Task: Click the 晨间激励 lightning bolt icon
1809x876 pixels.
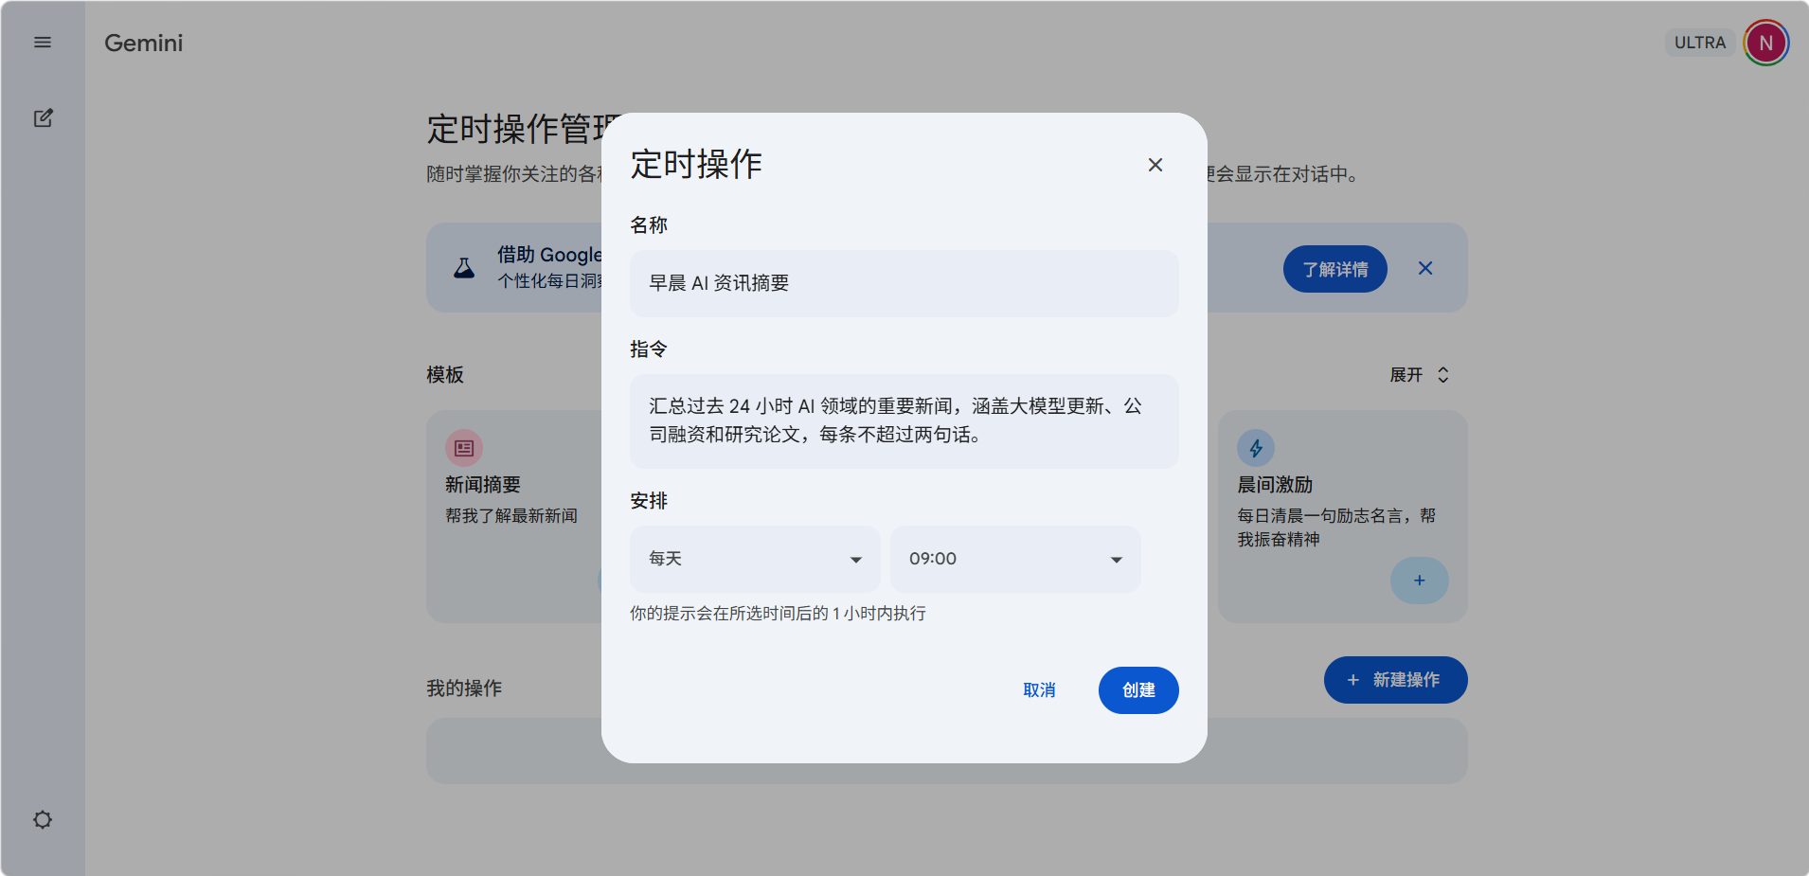Action: point(1256,448)
